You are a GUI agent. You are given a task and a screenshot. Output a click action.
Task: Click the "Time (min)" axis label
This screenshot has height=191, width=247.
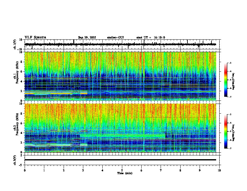(125, 173)
